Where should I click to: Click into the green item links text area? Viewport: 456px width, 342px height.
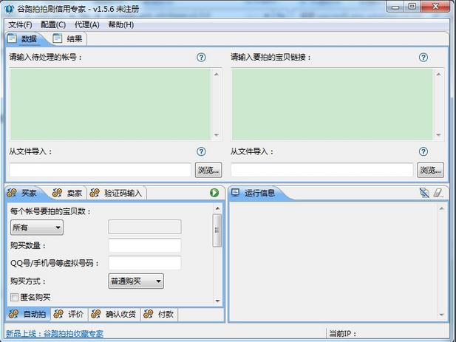pyautogui.click(x=332, y=105)
